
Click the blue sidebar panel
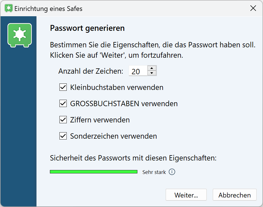[x=19, y=126]
